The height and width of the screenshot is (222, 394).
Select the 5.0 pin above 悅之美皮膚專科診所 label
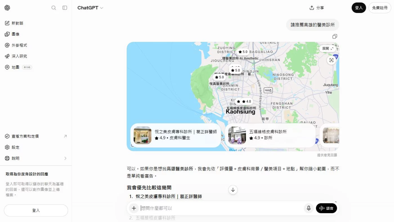(235, 70)
